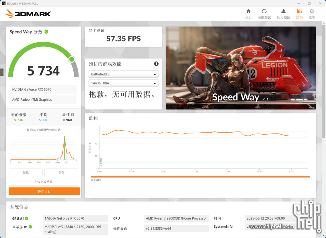Open the 选项 options gear icon
Image resolution: width=326 pixels, height=238 pixels.
coord(312,11)
